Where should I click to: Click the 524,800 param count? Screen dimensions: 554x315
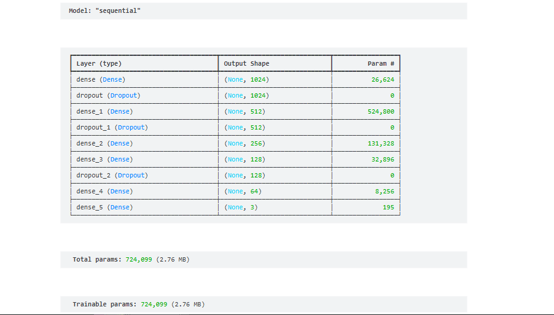coord(381,111)
